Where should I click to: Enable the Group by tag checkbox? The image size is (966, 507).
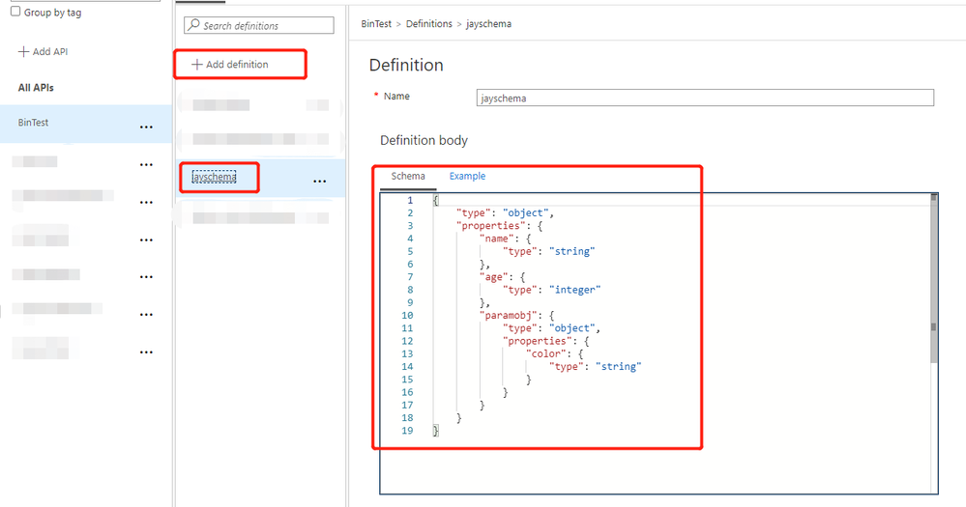(15, 11)
